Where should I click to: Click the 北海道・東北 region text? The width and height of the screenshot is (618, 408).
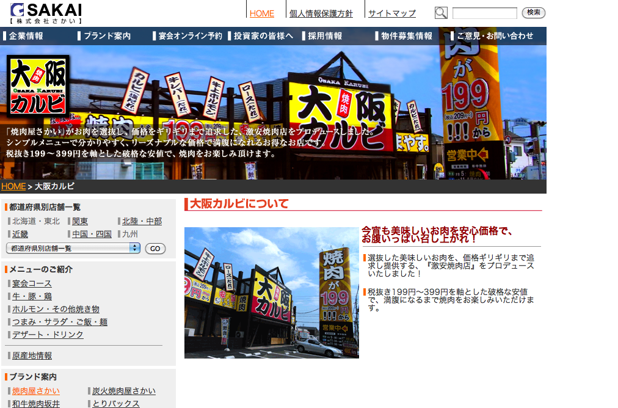pos(36,222)
